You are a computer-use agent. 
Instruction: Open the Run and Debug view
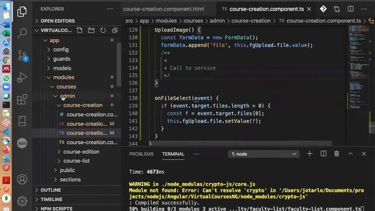tap(22, 77)
